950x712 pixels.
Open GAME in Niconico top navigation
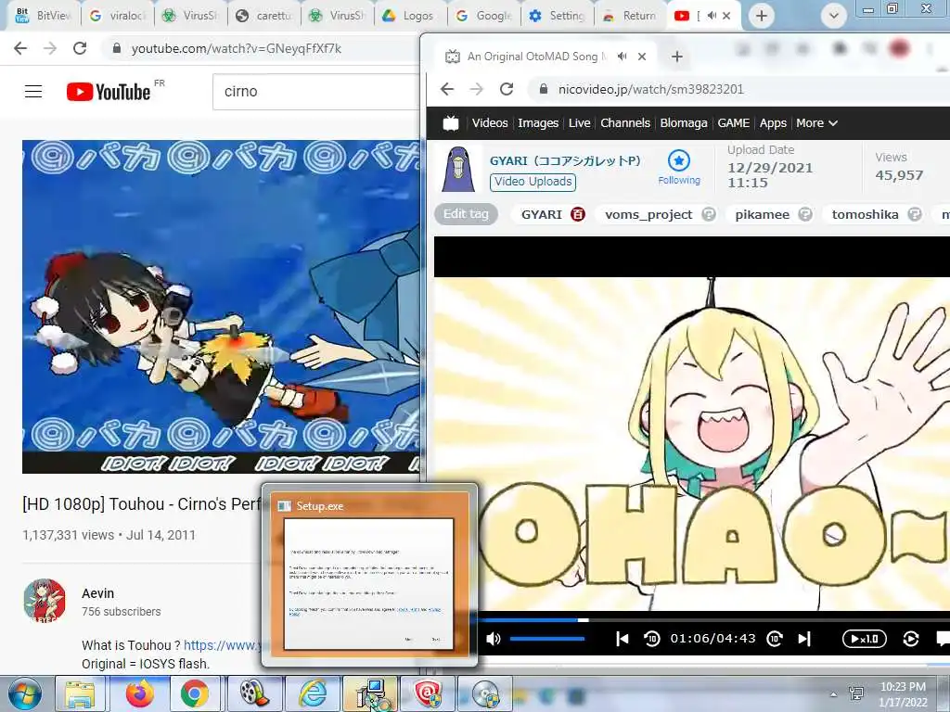(734, 123)
